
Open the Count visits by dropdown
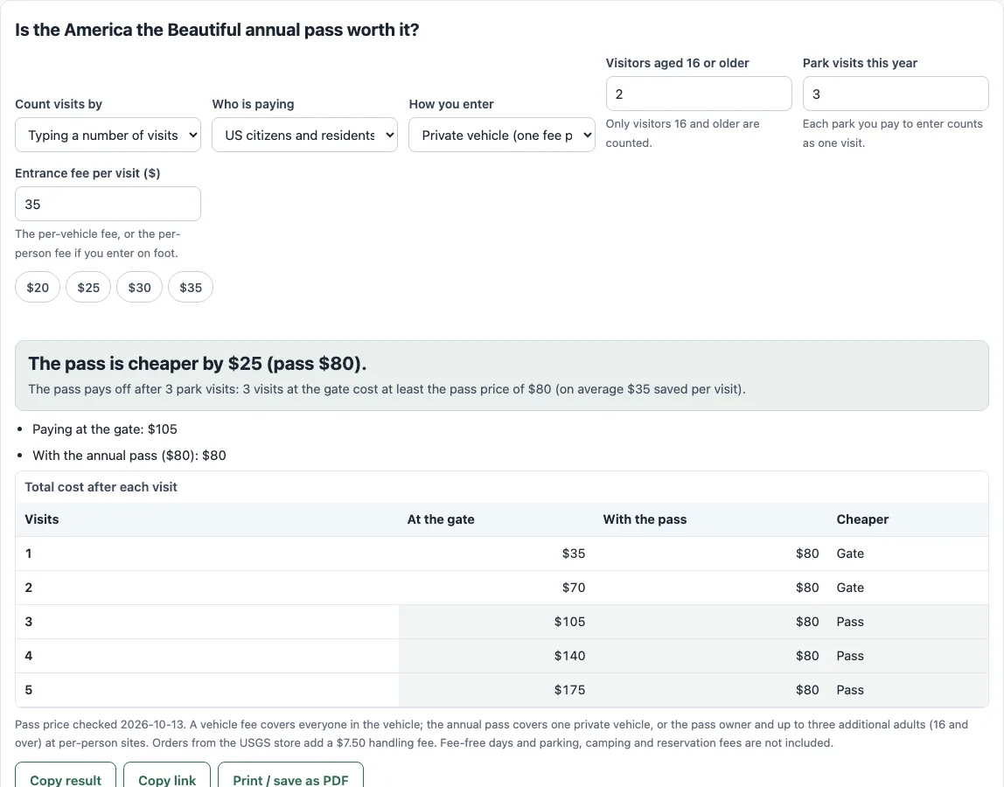click(108, 135)
